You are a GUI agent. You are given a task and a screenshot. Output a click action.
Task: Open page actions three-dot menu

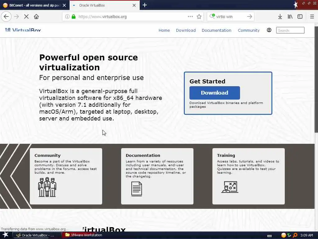190,16
